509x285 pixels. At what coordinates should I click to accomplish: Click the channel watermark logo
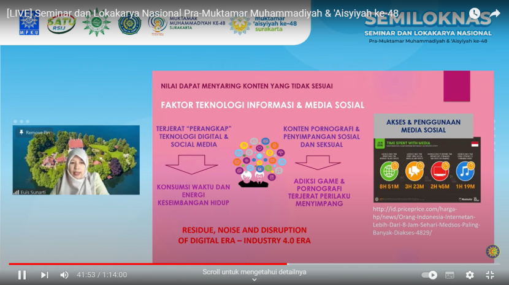(x=492, y=251)
